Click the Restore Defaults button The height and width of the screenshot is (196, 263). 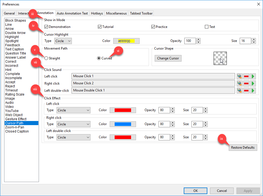point(243,148)
